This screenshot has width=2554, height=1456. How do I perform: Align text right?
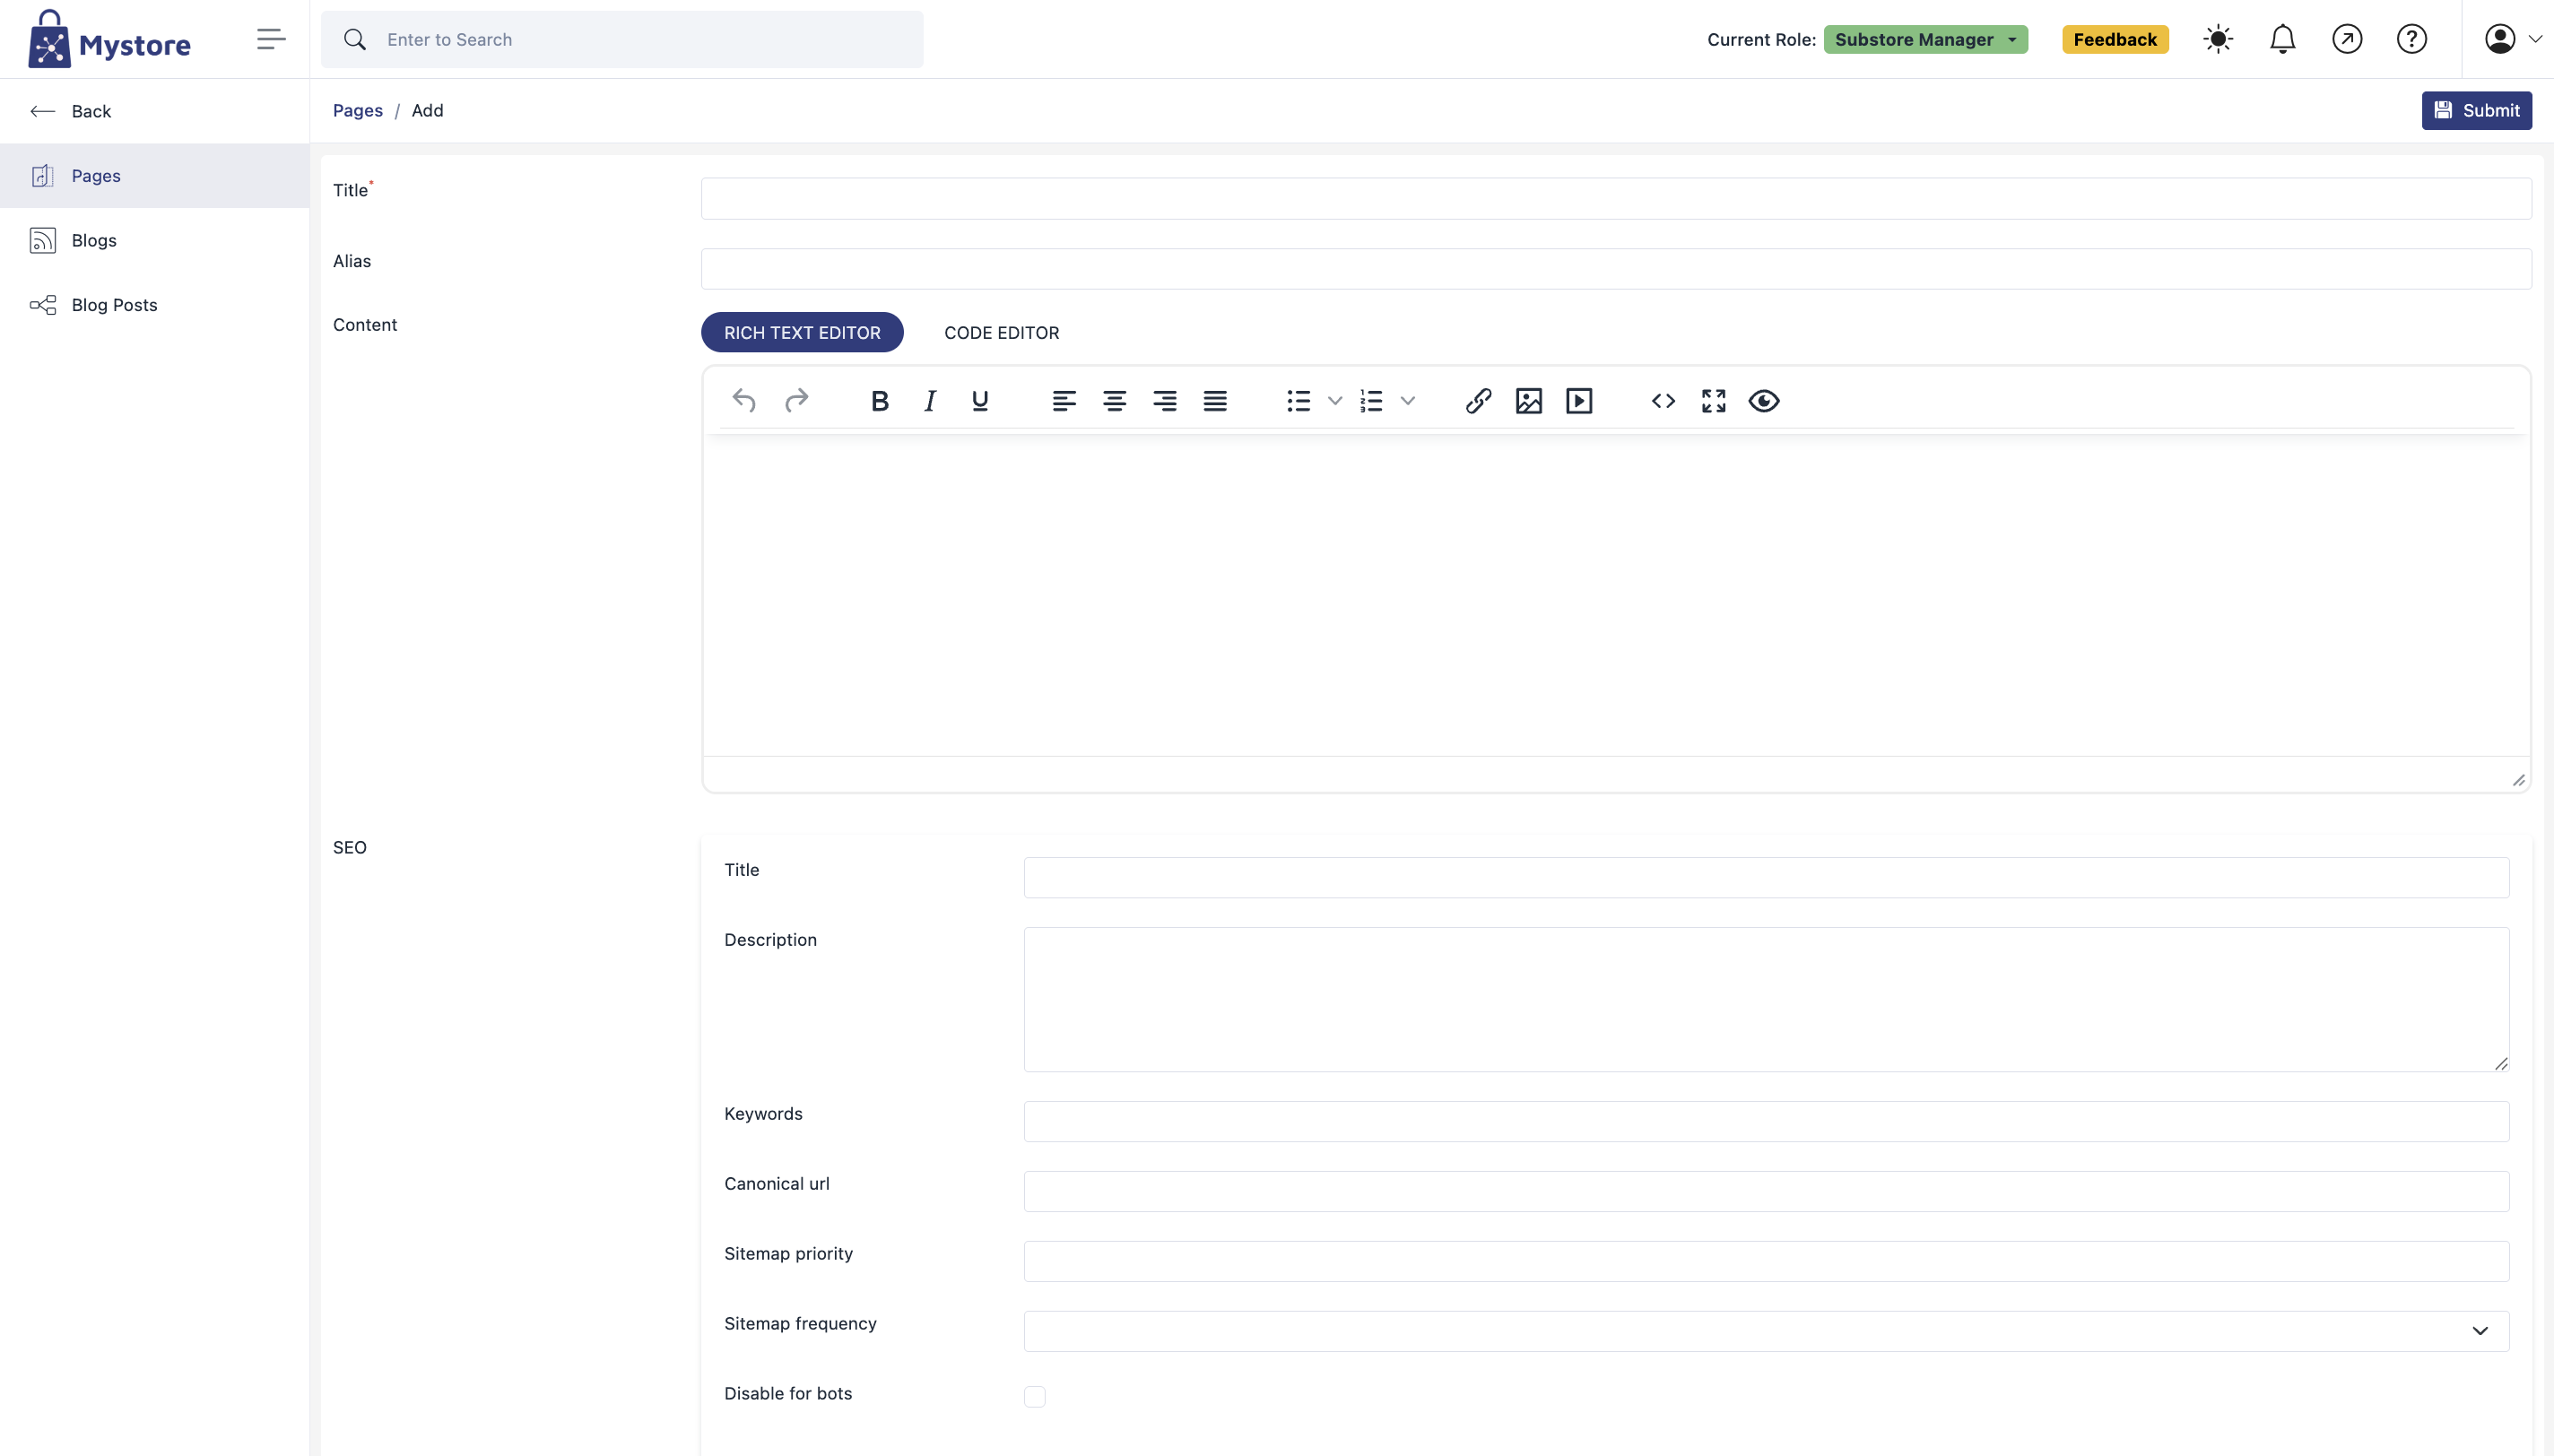(x=1164, y=401)
